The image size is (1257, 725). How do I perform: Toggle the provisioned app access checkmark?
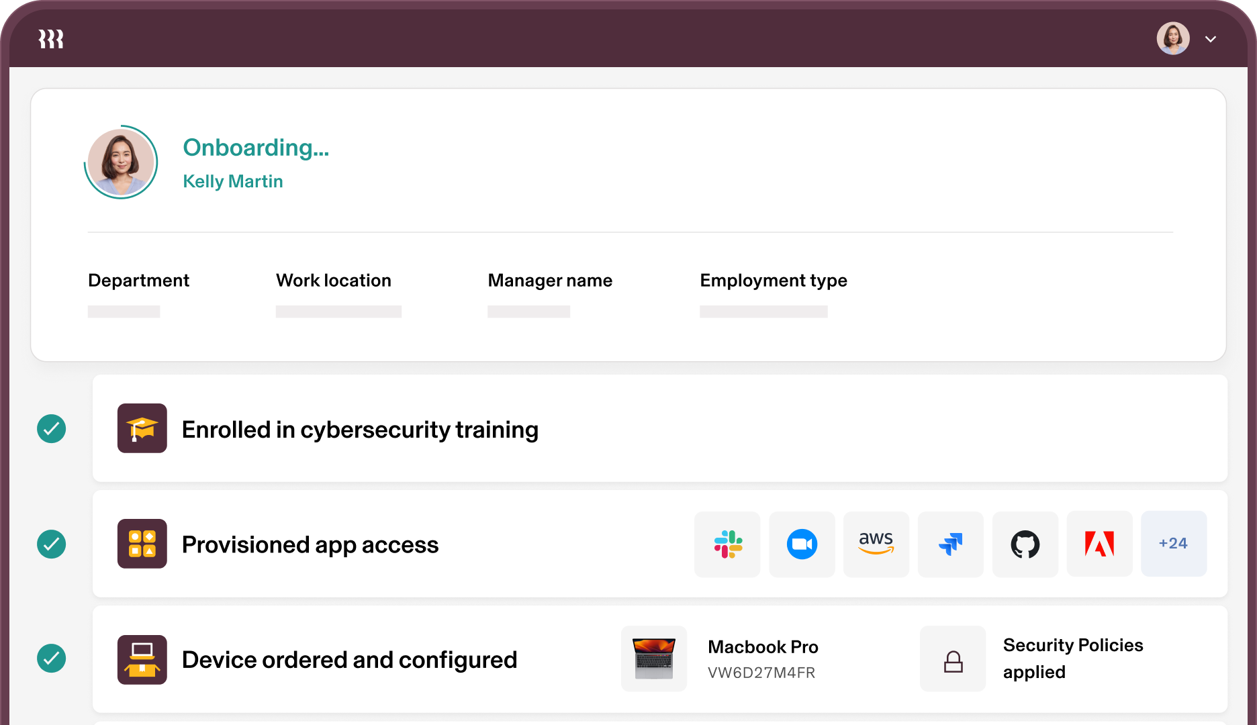(x=52, y=544)
